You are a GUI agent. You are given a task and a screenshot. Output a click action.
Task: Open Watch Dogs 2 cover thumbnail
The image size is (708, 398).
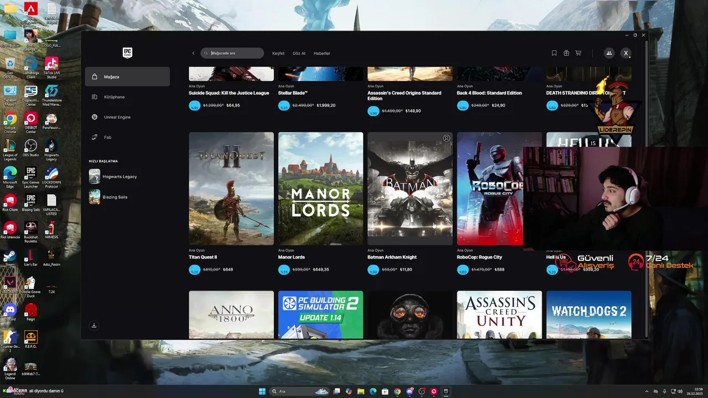589,315
